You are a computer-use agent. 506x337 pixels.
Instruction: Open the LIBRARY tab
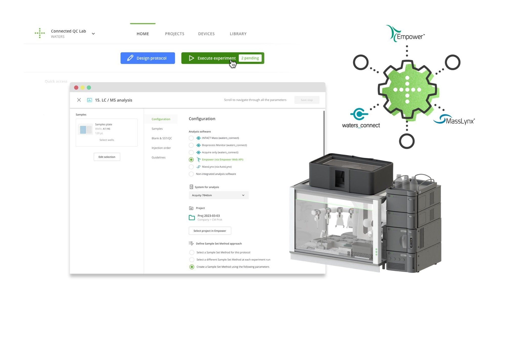[238, 34]
